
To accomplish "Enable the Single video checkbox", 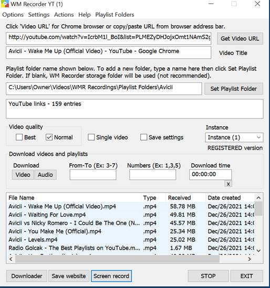I will [x=91, y=137].
